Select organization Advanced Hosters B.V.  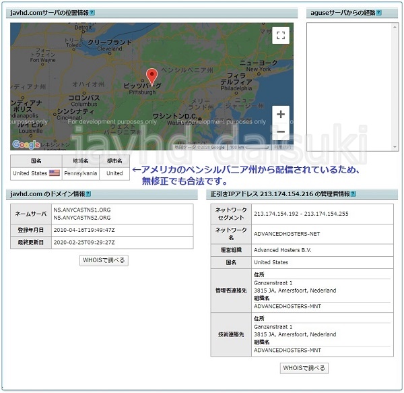point(282,250)
